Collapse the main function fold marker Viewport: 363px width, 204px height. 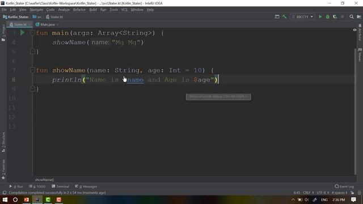pos(32,33)
